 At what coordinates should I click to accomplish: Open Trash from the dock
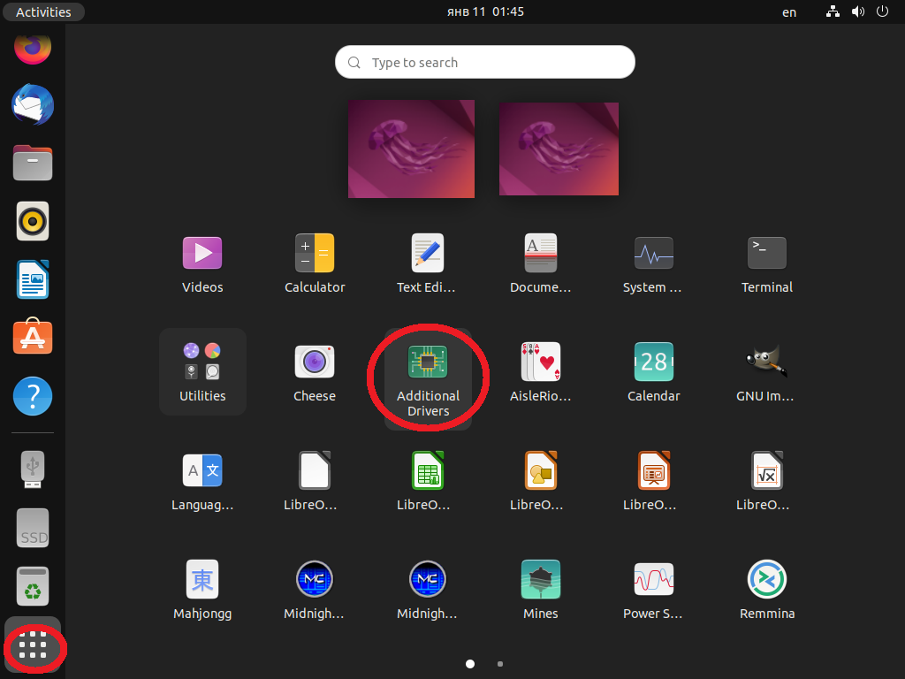click(33, 585)
